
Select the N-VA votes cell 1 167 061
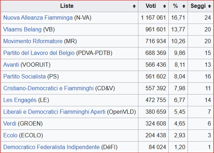153,17
